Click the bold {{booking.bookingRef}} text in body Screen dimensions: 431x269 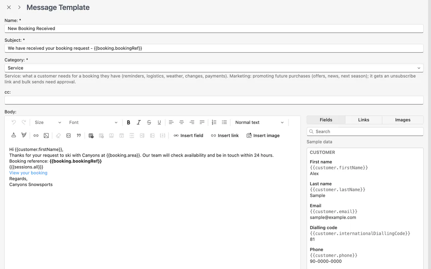(75, 161)
